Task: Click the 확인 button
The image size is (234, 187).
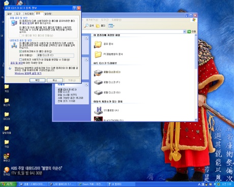Action: [x=38, y=80]
